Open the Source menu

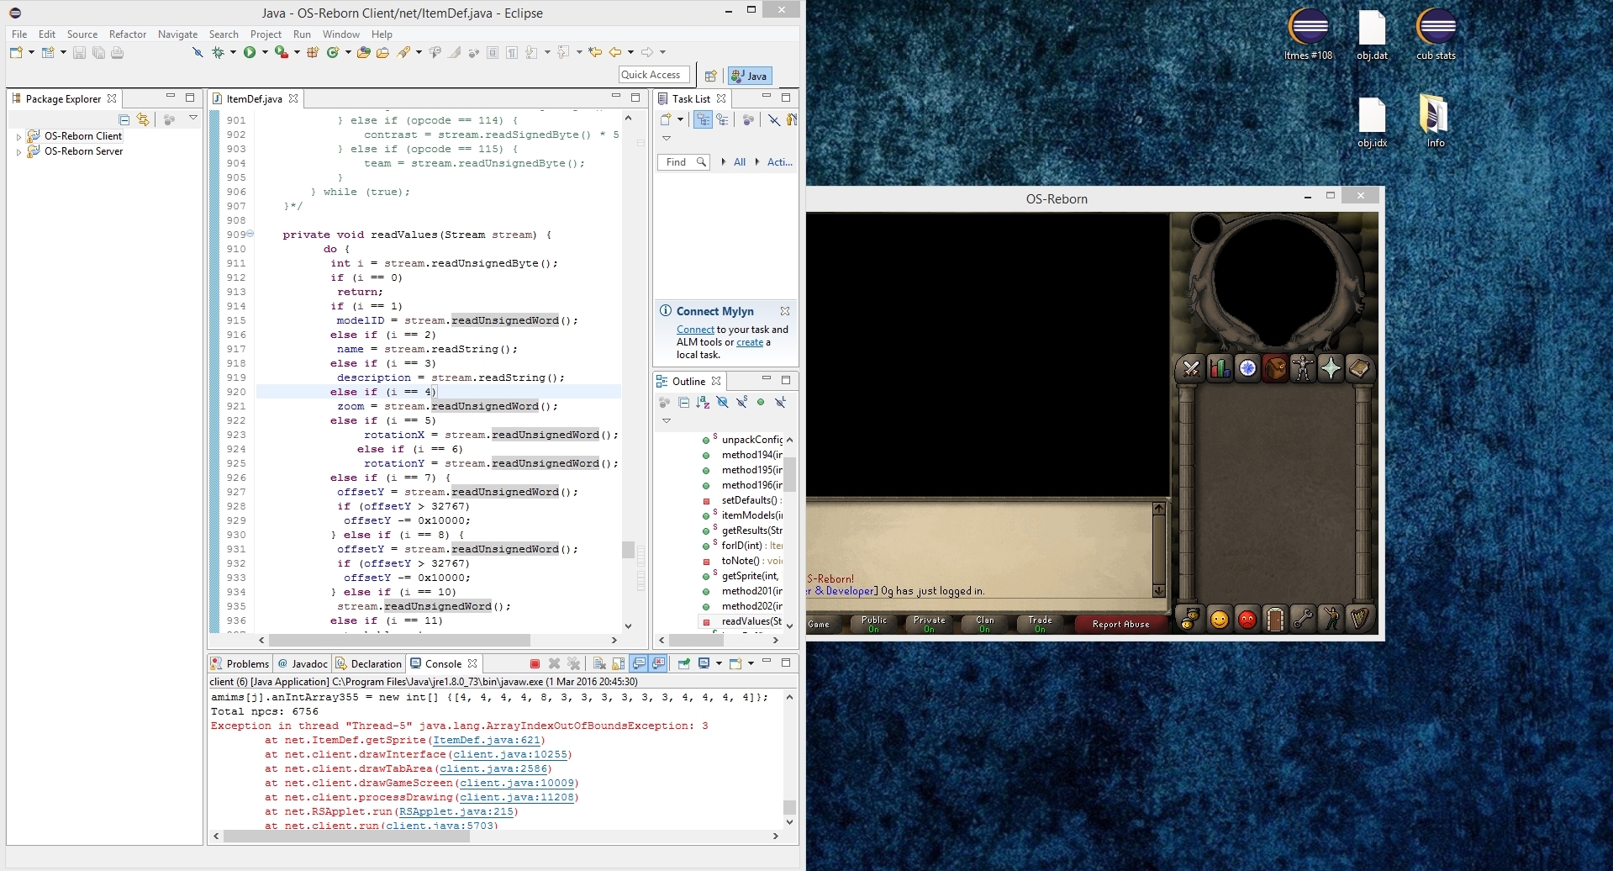(x=82, y=34)
